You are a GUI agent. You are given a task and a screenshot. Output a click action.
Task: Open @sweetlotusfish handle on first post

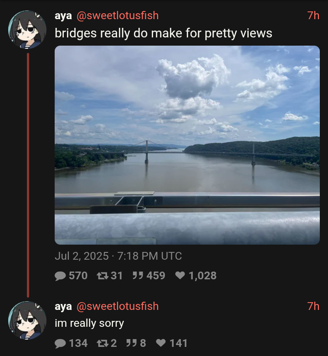118,16
